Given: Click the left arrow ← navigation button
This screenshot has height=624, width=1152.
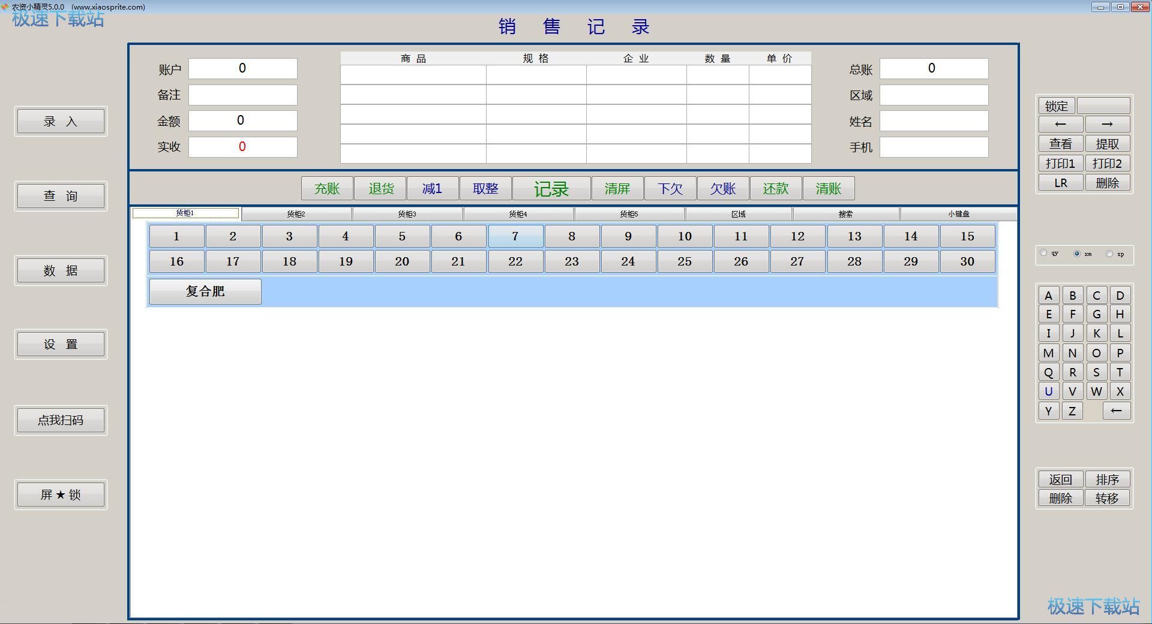Looking at the screenshot, I should point(1061,124).
